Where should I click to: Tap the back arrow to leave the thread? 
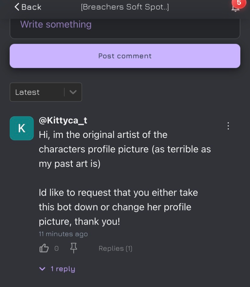coord(18,7)
